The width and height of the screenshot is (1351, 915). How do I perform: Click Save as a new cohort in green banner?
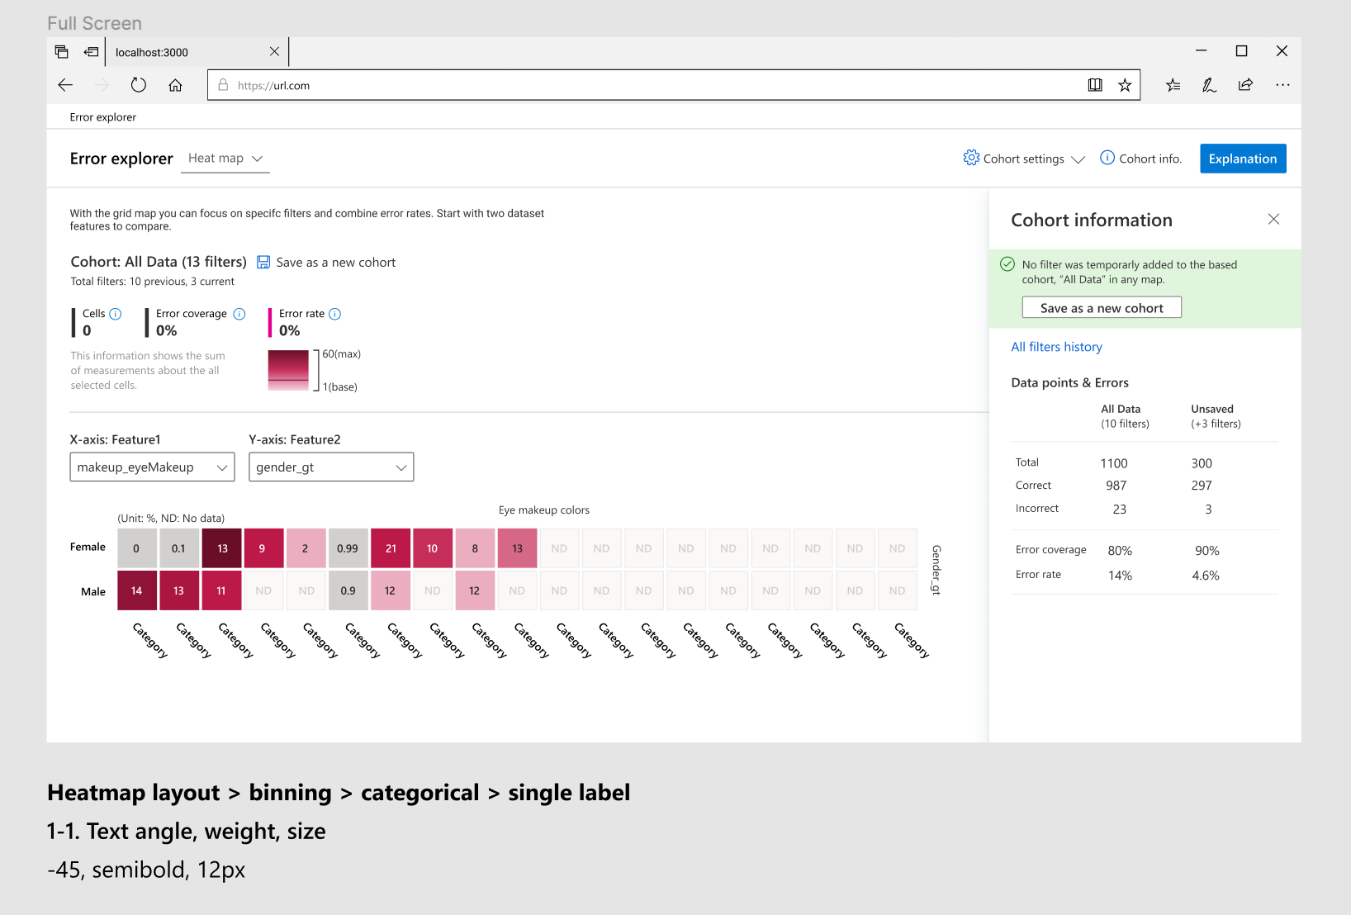1102,308
